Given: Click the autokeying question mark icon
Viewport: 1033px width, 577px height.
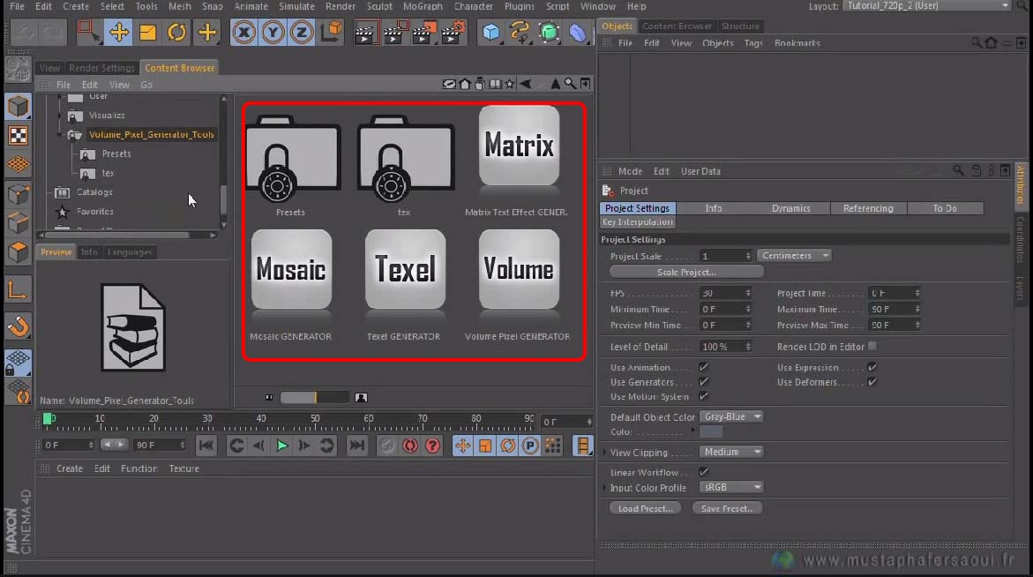Looking at the screenshot, I should coord(432,446).
